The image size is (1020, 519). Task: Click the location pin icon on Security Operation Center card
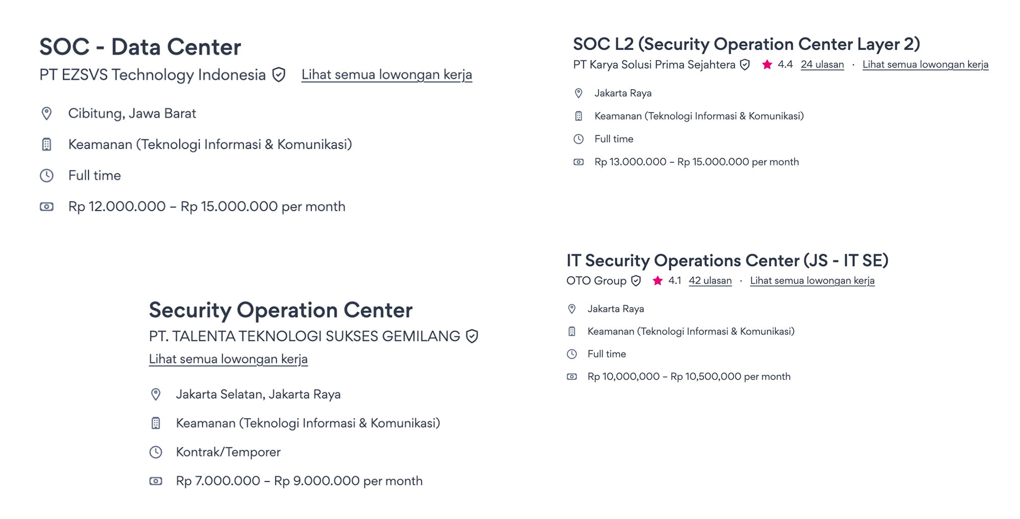(155, 394)
